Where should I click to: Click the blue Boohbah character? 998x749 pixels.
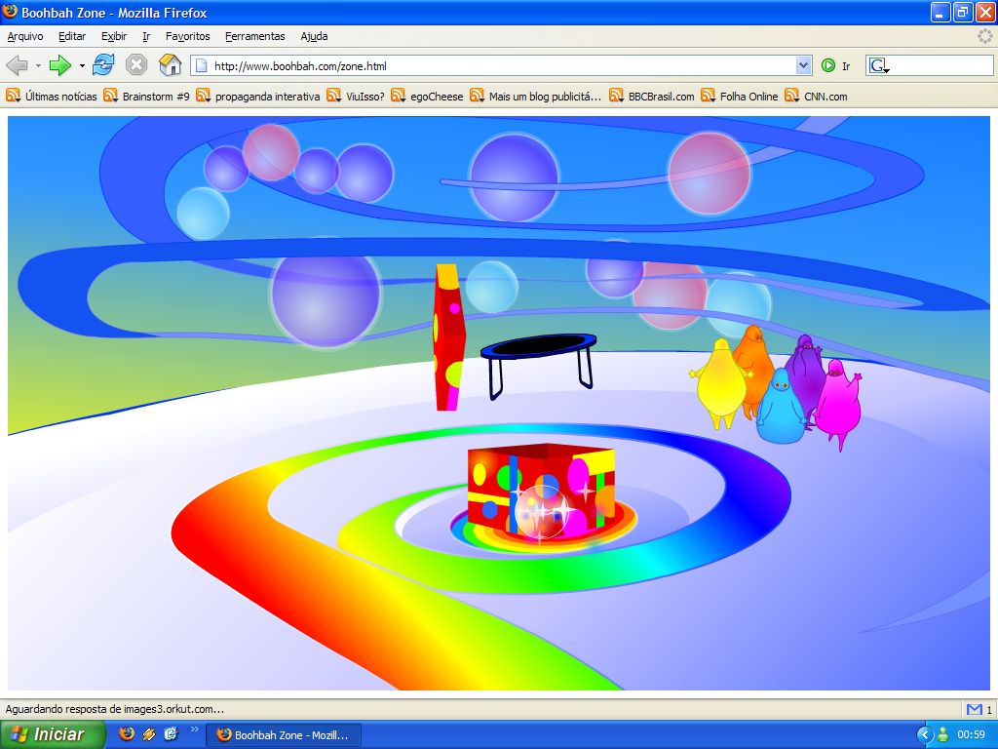tap(780, 408)
